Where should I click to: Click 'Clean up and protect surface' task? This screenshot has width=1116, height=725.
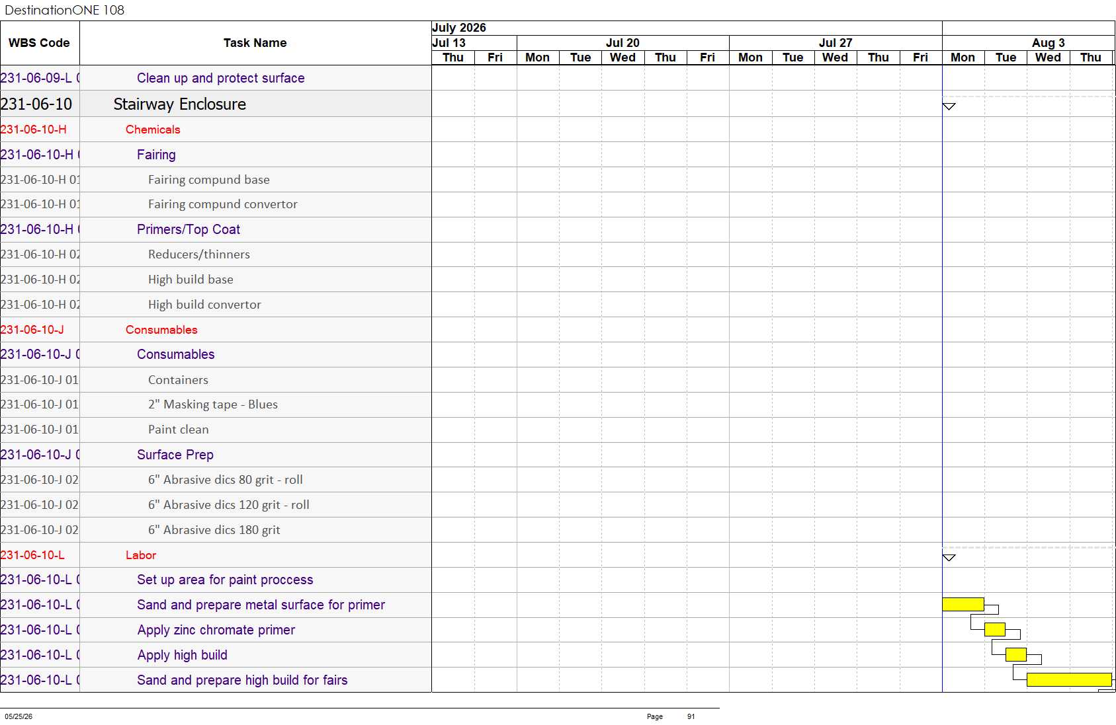[221, 78]
